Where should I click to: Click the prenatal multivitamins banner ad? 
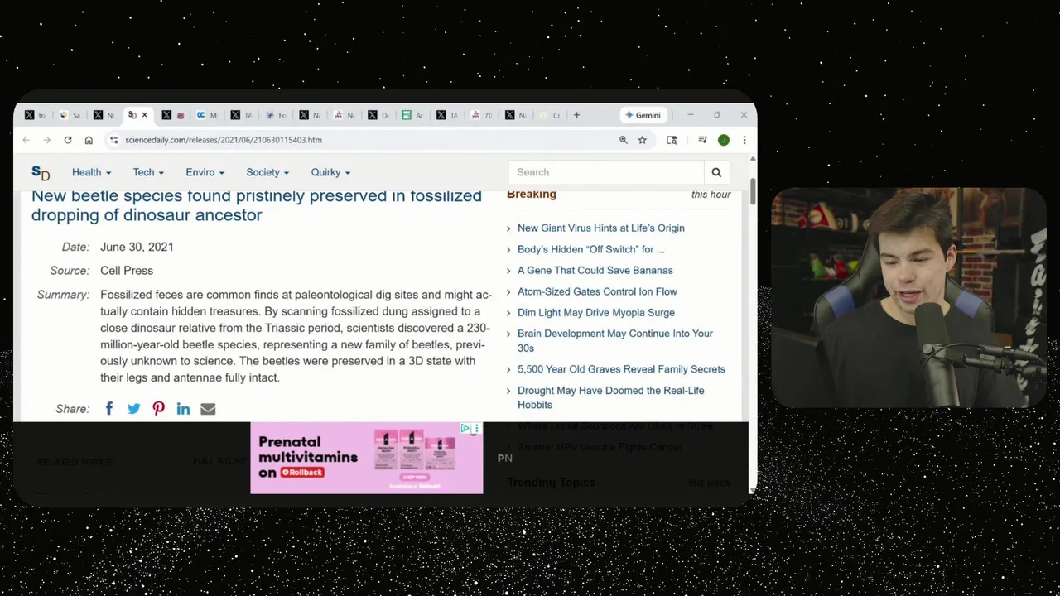click(x=367, y=458)
